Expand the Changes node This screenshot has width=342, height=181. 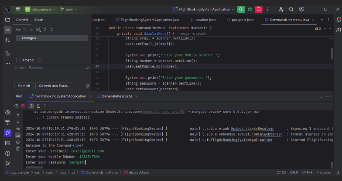(52, 38)
